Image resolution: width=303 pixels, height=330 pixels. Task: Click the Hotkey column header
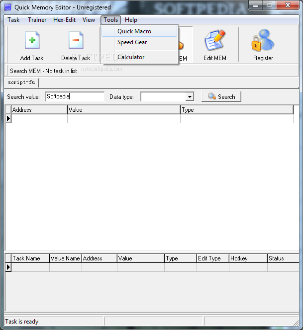click(248, 258)
